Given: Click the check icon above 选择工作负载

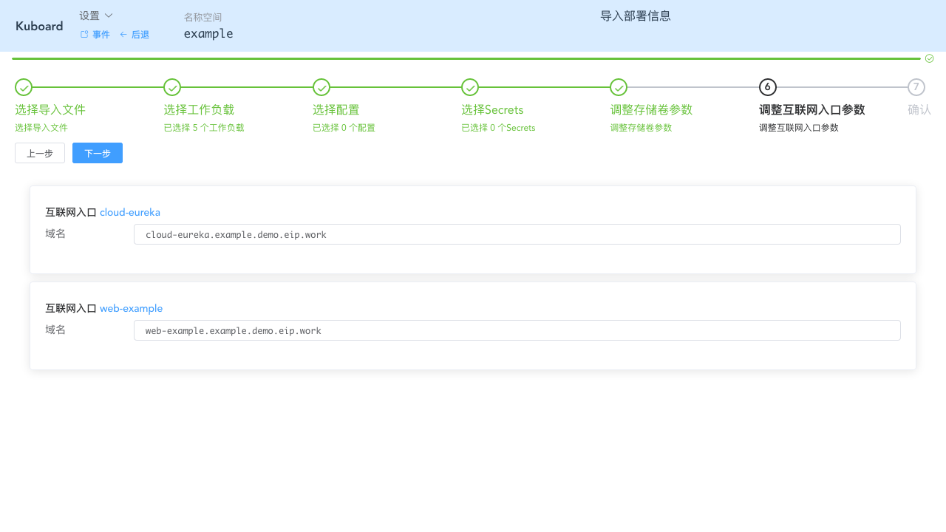Looking at the screenshot, I should tap(172, 87).
